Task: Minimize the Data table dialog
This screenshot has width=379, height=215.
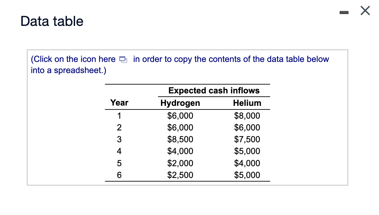Action: pyautogui.click(x=344, y=12)
